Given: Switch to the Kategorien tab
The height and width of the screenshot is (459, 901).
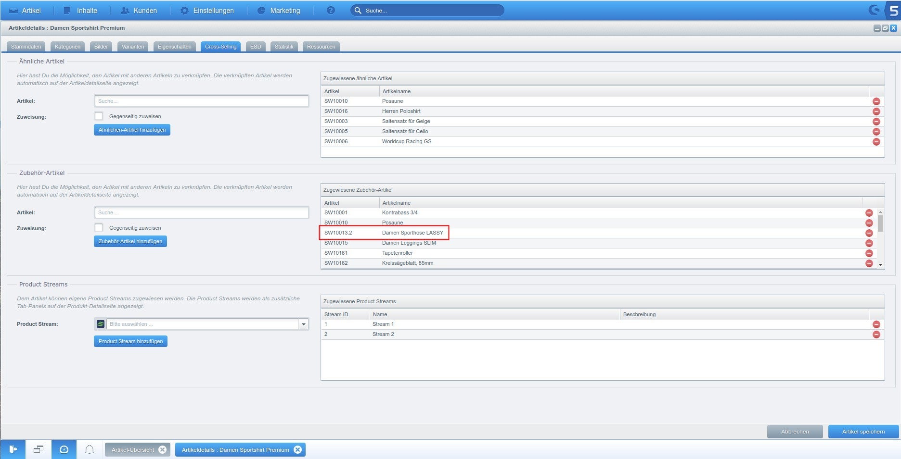Looking at the screenshot, I should (x=67, y=47).
